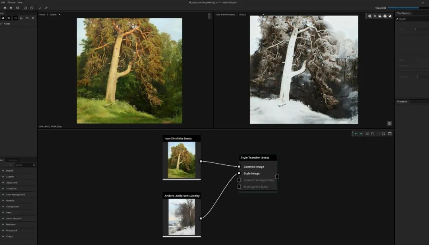Click the Content Image input port
This screenshot has height=245, width=429.
point(239,167)
